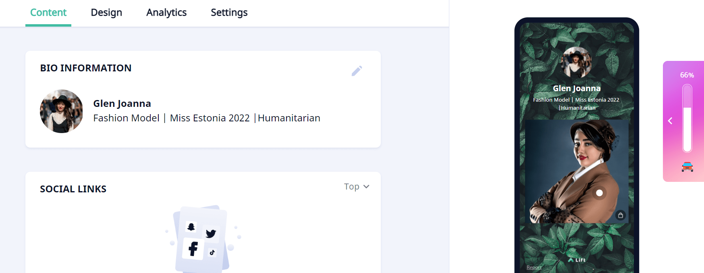704x273 pixels.
Task: Click the Lift logo in phone preview
Action: [x=577, y=260]
